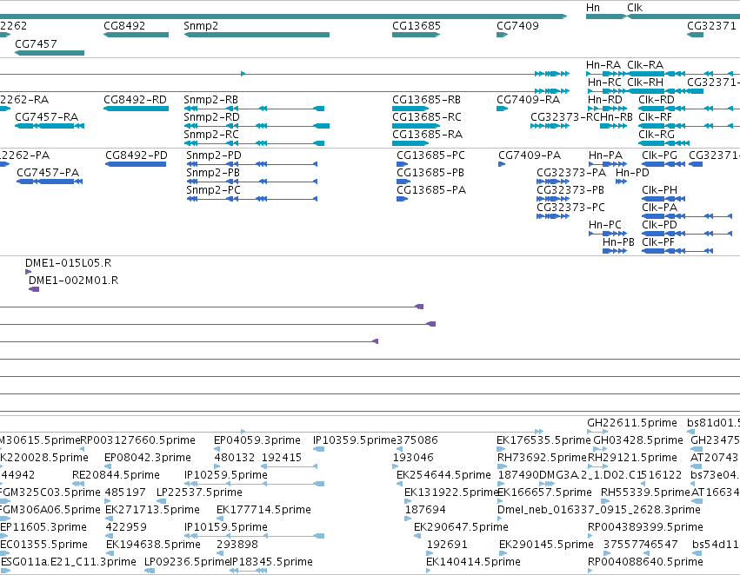Click transcript Hn-RC
Screen dimensions: 740x575
[604, 83]
